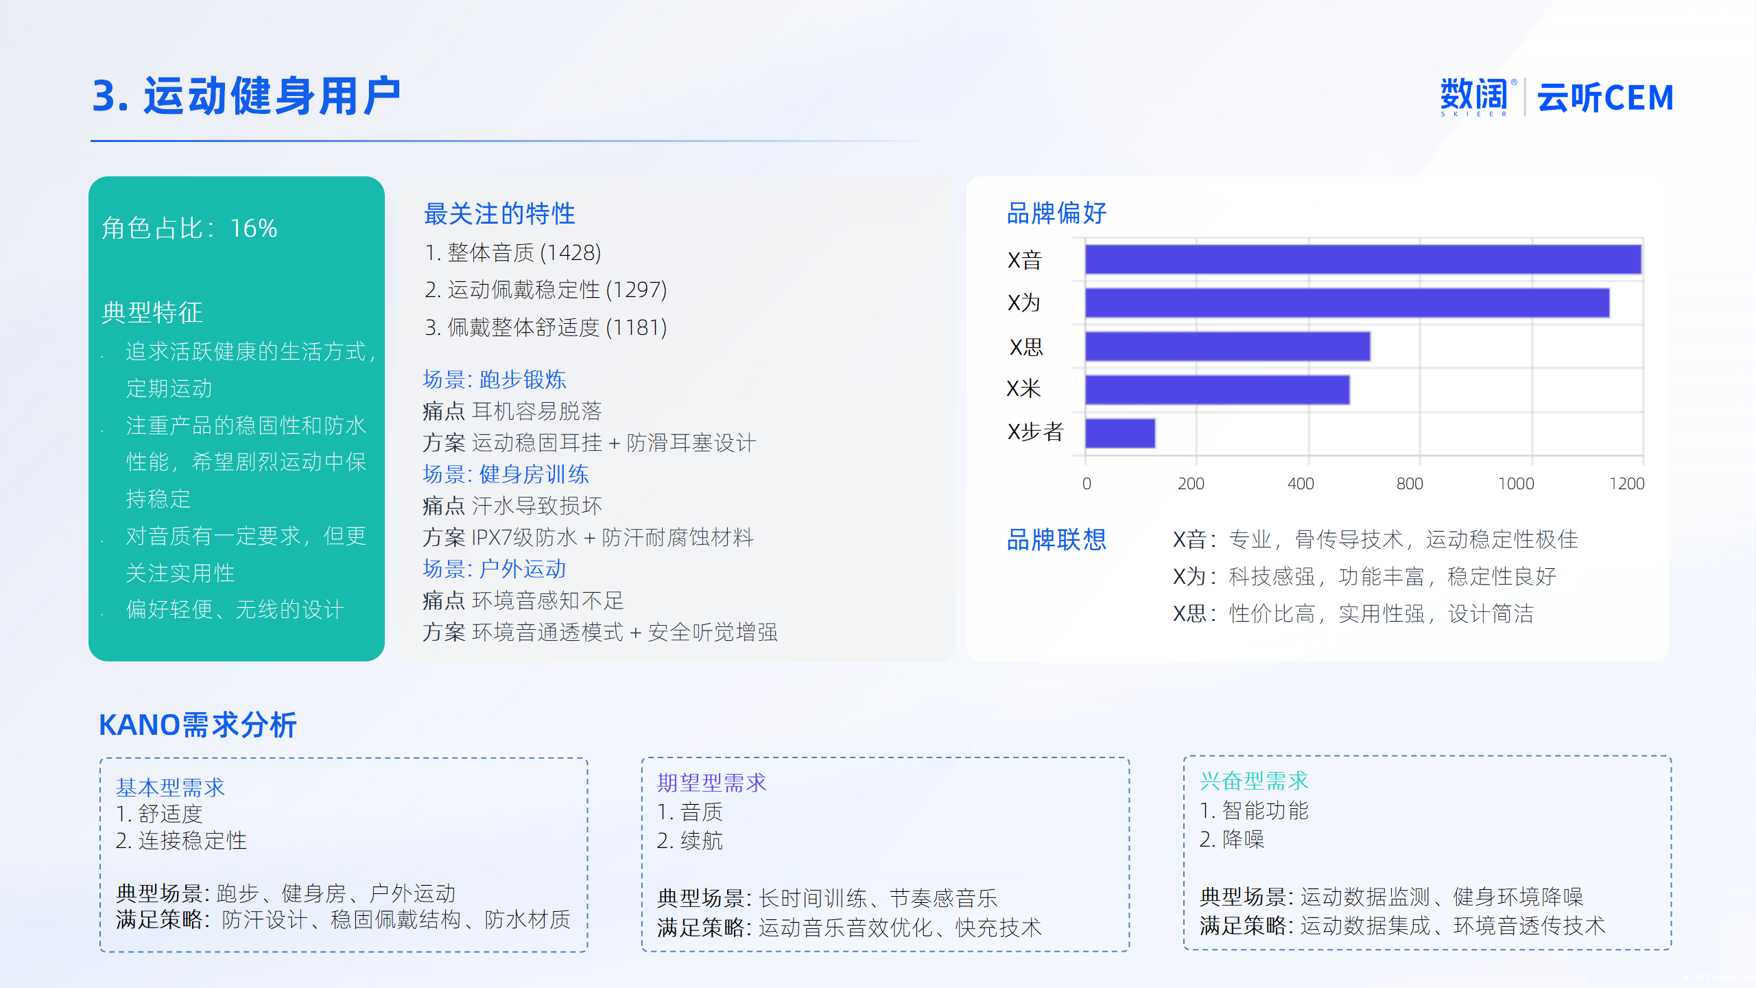Select the 基本型需求 box title
This screenshot has width=1756, height=988.
tap(170, 787)
